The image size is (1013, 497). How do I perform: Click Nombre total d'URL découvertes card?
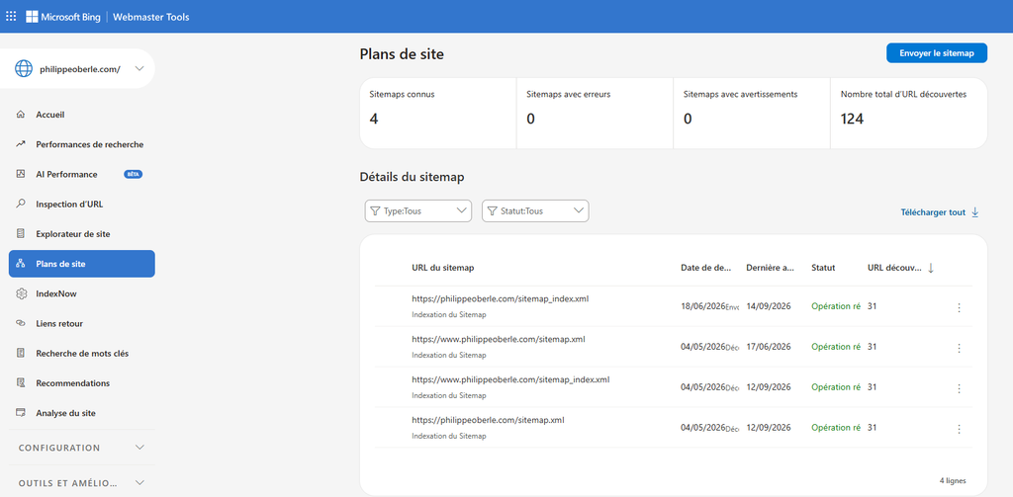tap(909, 113)
